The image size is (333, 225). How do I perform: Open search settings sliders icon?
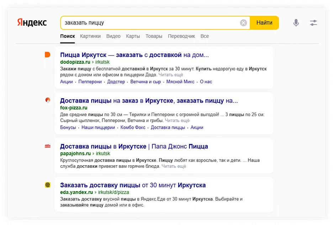tap(313, 23)
